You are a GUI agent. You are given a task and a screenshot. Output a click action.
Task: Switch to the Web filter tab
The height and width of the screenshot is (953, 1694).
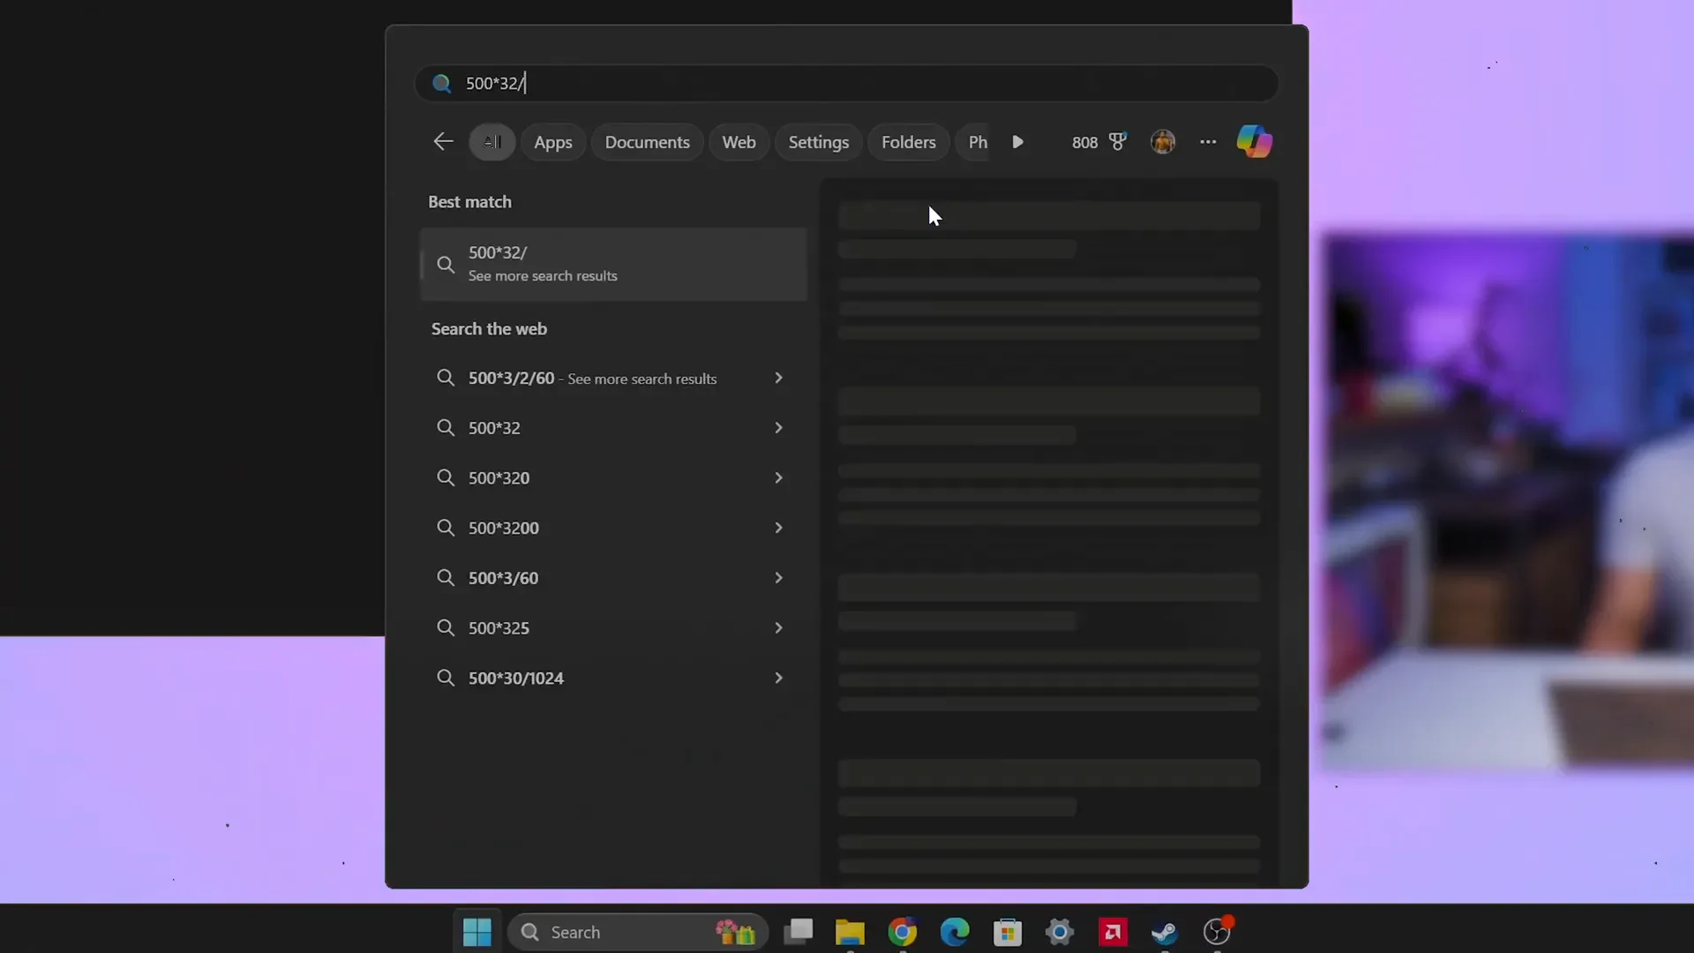tap(739, 142)
